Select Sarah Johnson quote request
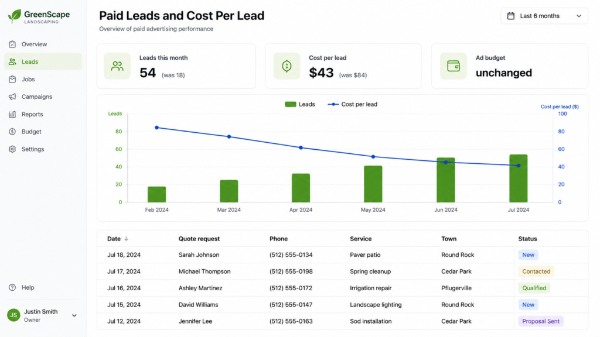Viewport: 600px width, 337px height. point(199,255)
